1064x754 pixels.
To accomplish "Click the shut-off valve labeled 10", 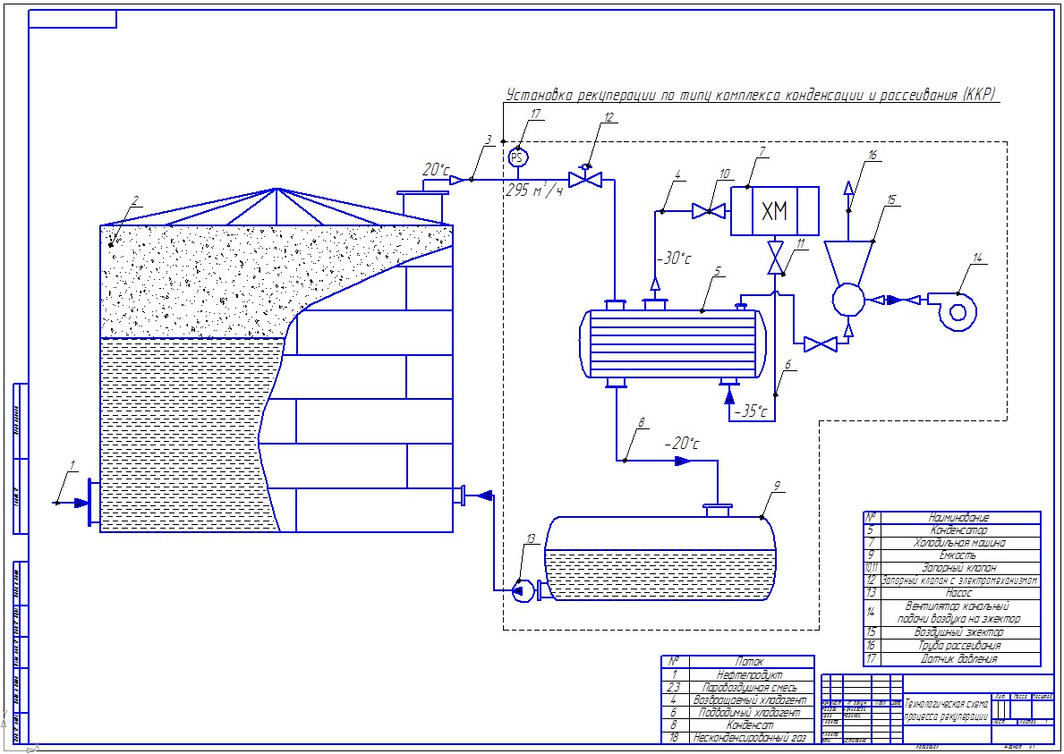I will point(709,212).
